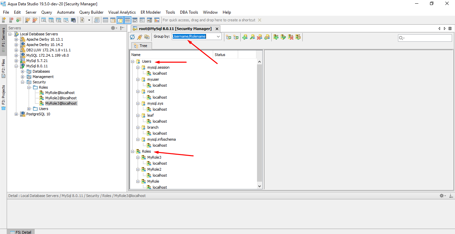Click the Register Server icon in main toolbar
The width and height of the screenshot is (455, 234).
tap(4, 20)
